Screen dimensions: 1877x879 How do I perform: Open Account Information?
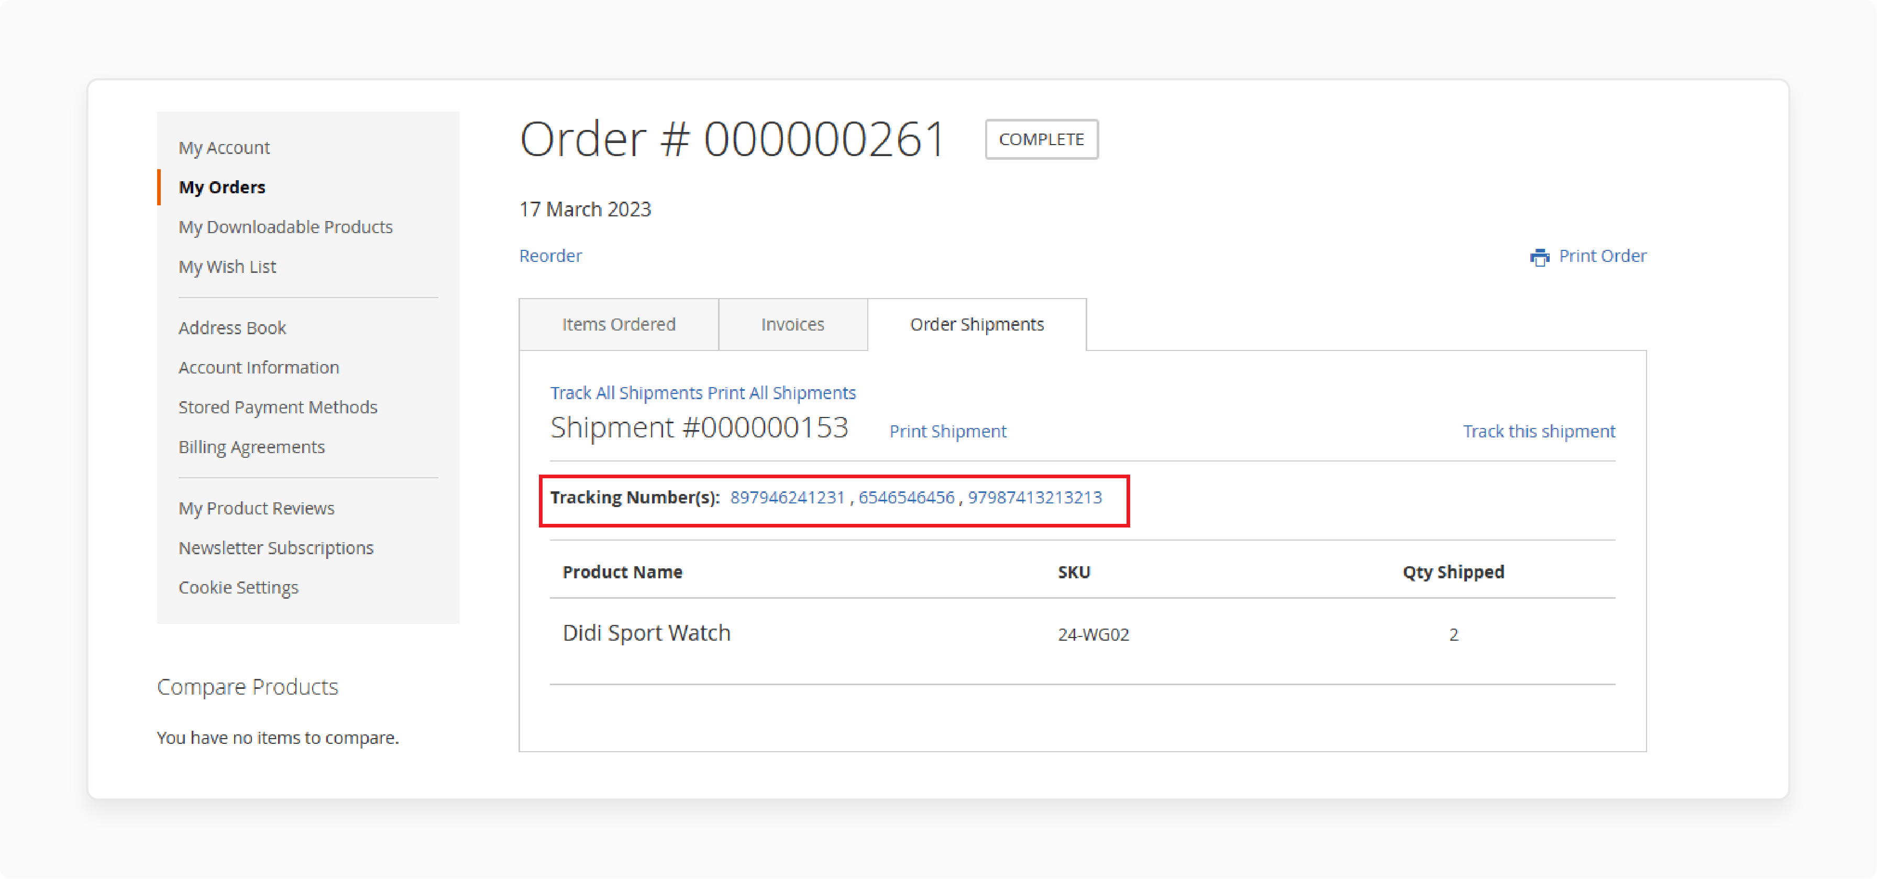click(x=258, y=367)
